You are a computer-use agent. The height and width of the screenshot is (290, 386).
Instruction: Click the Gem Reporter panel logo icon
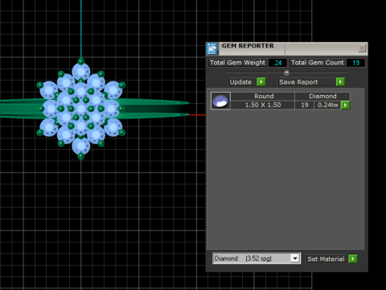[211, 48]
